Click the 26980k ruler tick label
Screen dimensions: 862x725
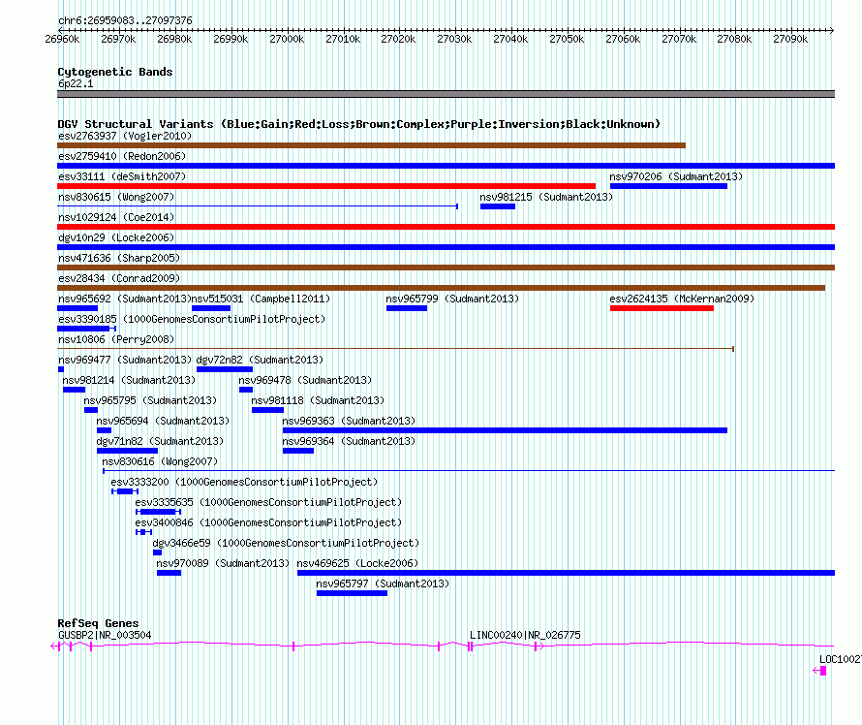click(174, 39)
